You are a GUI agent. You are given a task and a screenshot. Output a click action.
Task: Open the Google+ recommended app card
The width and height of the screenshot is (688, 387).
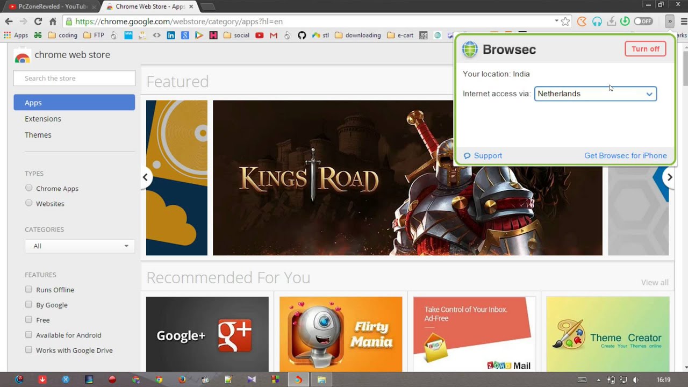207,334
